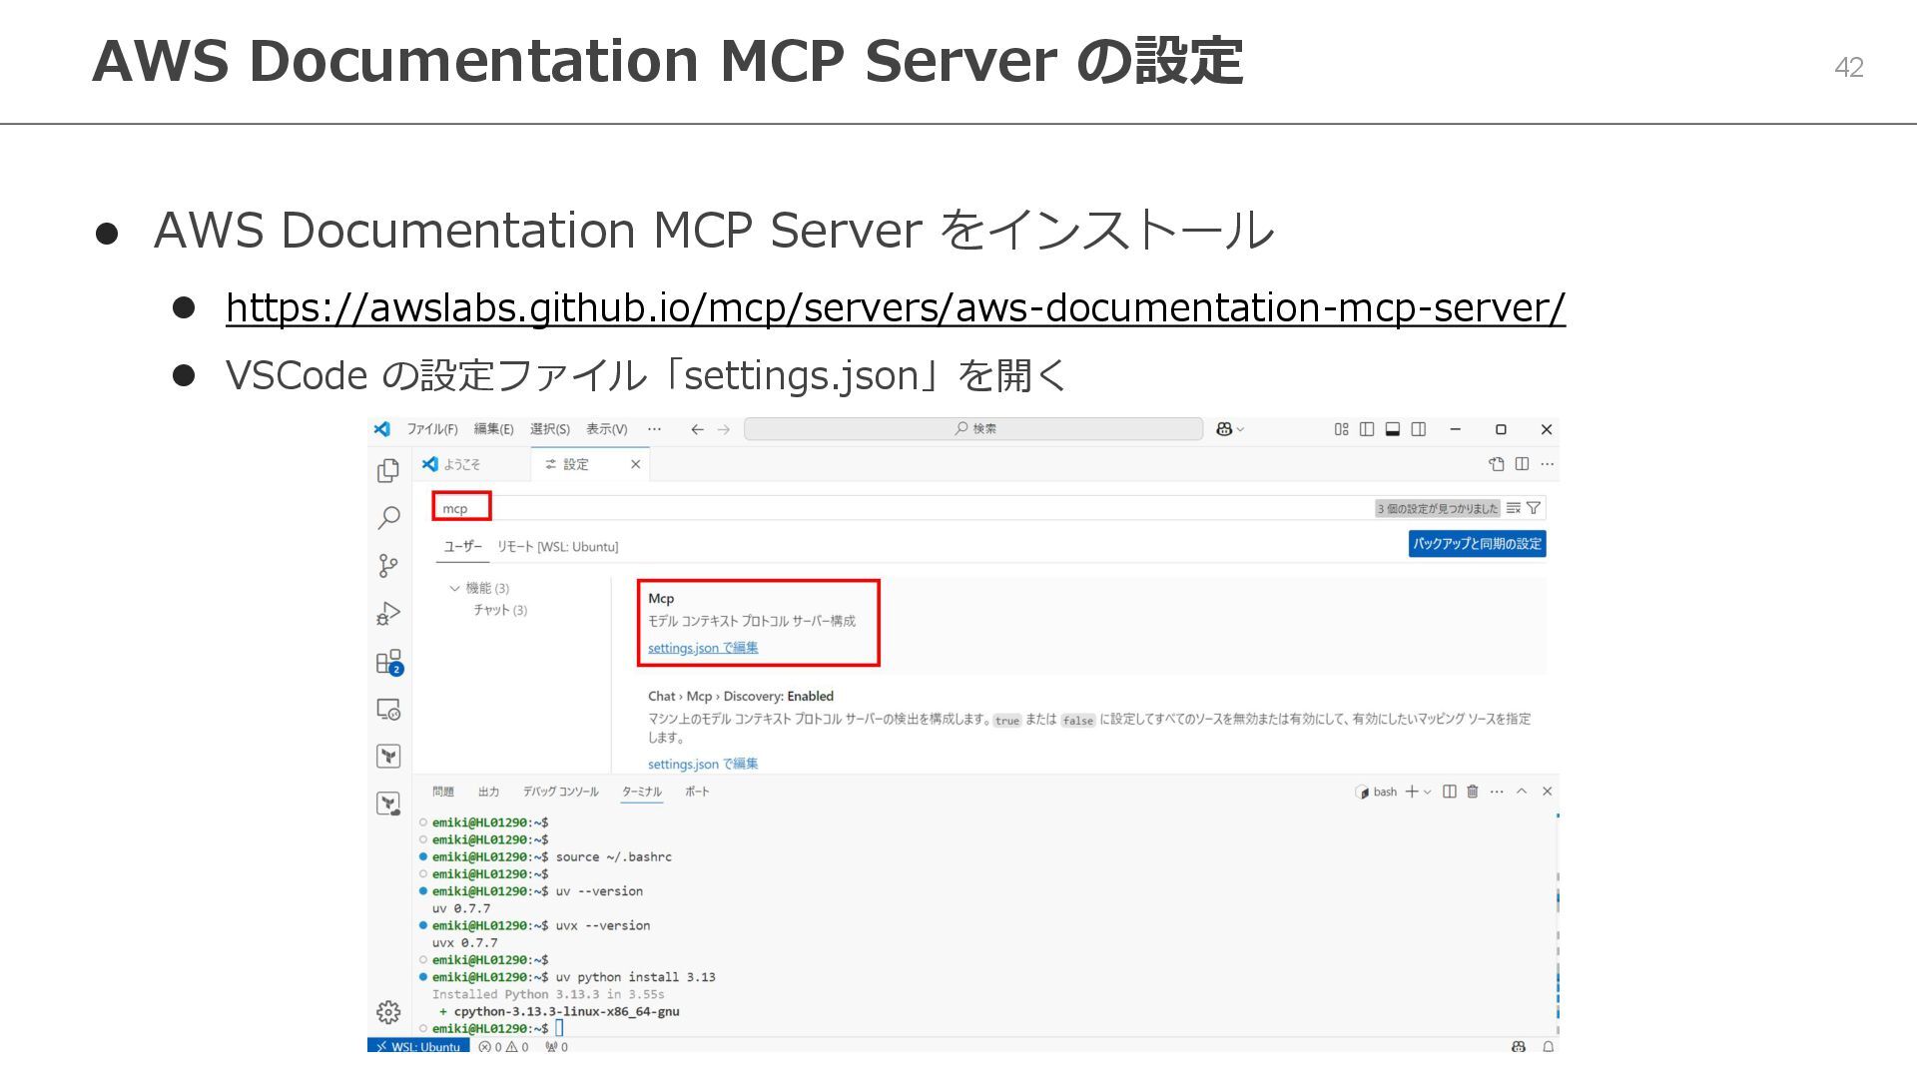Toggle the secondary side bar layout icon
Image resolution: width=1917 pixels, height=1078 pixels.
point(1419,429)
